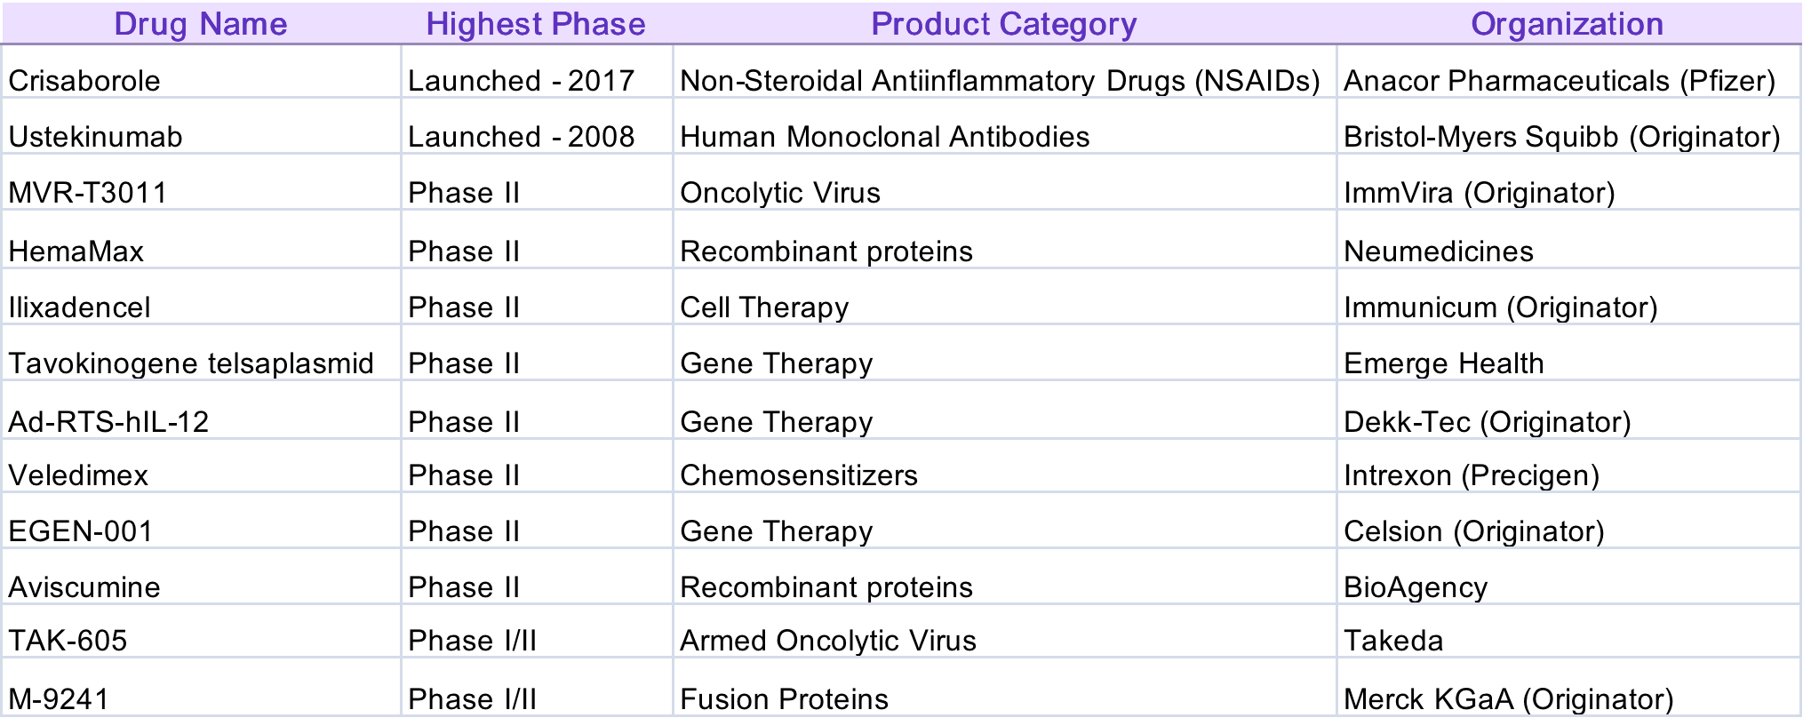Click the Drug Name column header
The image size is (1803, 718).
click(x=201, y=24)
